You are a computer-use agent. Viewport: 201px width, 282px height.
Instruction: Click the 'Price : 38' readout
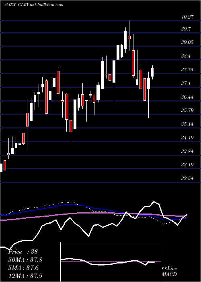23,252
